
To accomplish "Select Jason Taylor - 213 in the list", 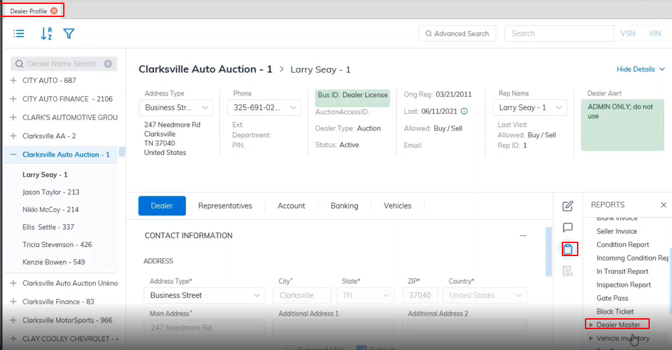I will (51, 192).
